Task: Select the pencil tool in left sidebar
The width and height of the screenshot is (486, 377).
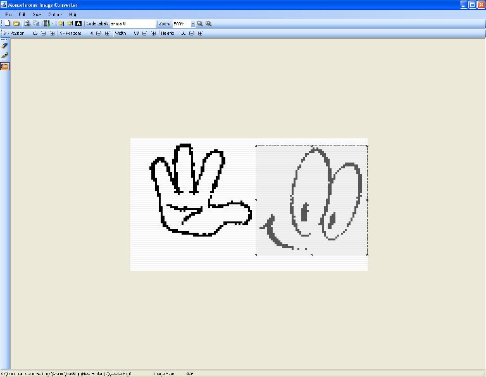Action: point(4,46)
